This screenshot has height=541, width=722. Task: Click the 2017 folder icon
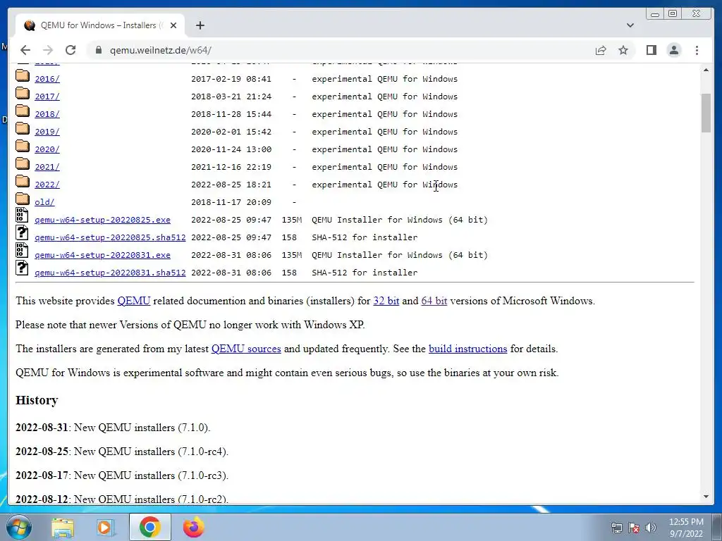coord(22,93)
